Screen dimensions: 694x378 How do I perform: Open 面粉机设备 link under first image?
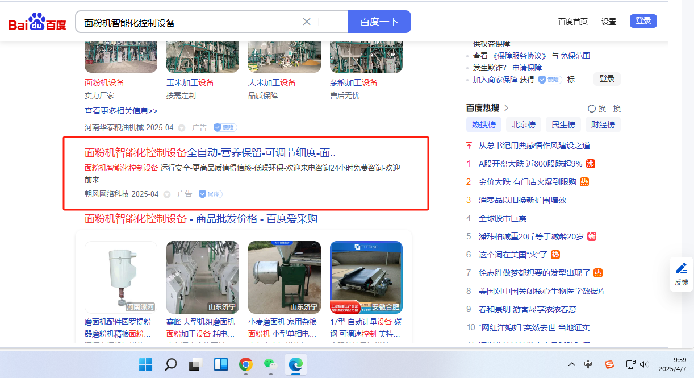coord(104,82)
